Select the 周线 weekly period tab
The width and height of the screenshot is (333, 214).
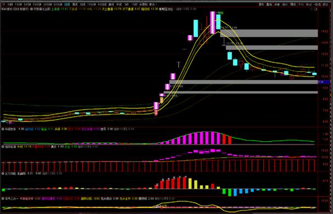(75, 4)
